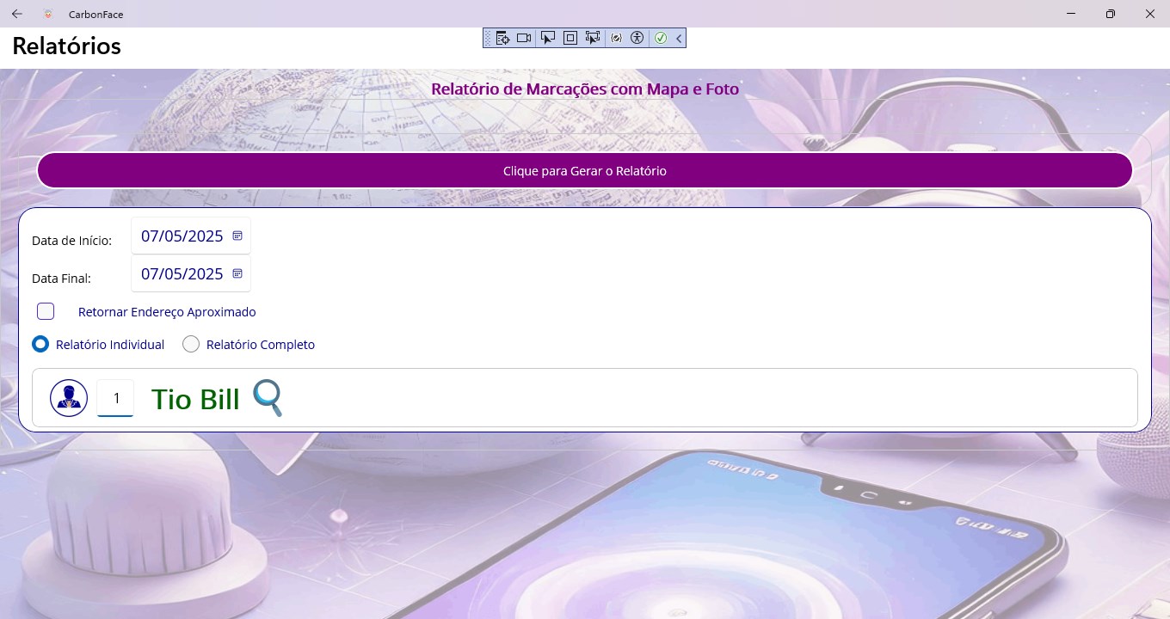Enable track focused element in debug toolbar

[592, 38]
